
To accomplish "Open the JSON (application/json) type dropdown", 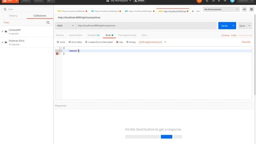I will (x=152, y=42).
